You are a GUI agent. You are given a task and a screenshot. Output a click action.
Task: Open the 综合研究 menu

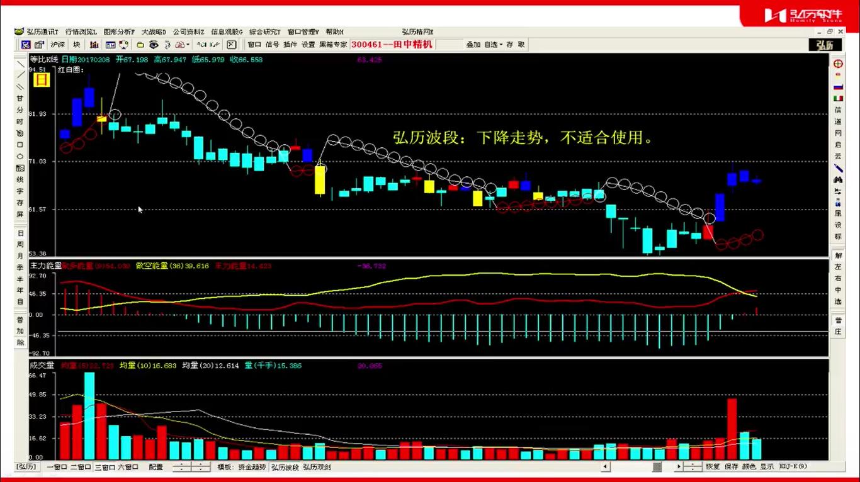(x=265, y=31)
